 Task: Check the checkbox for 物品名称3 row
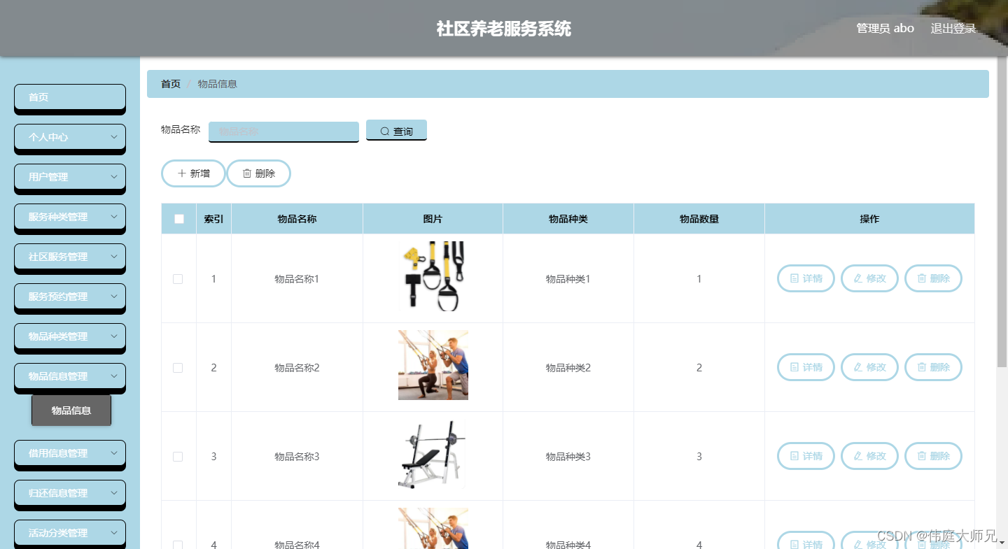pos(178,457)
